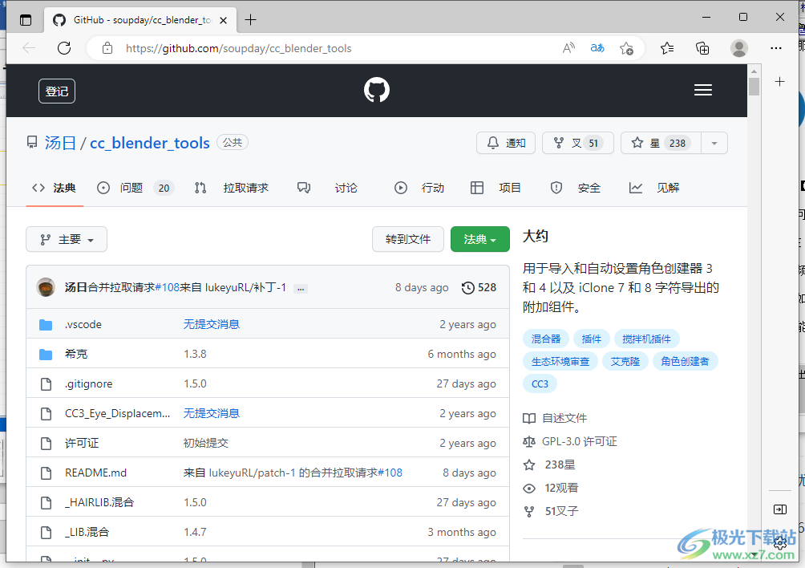Click the translate page icon

coord(597,48)
